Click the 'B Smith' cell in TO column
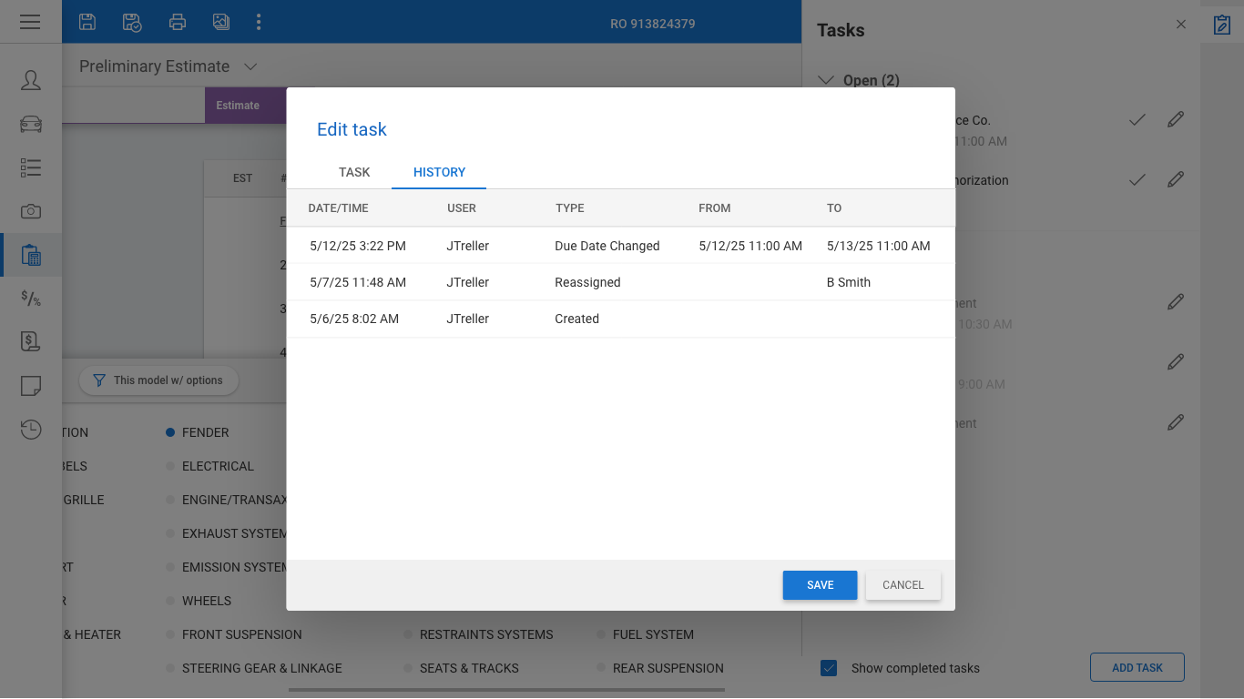Viewport: 1244px width, 699px height. tap(849, 282)
